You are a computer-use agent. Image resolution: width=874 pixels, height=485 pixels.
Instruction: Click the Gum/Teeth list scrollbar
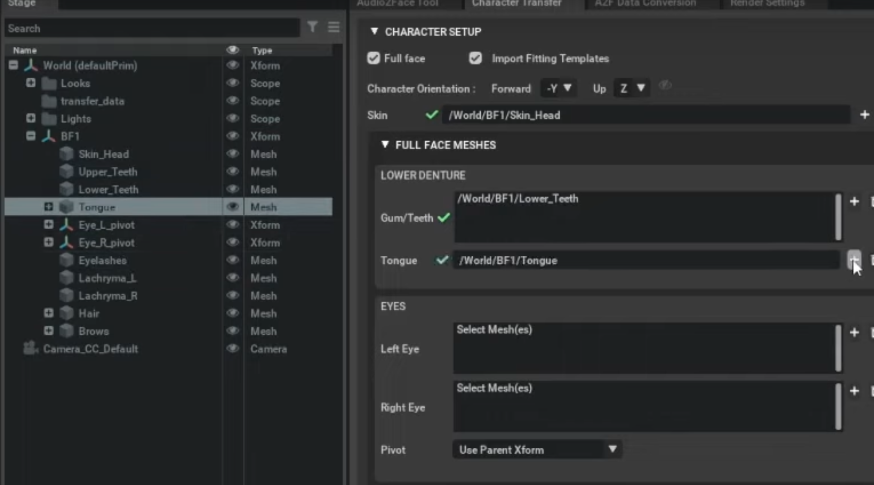(838, 217)
